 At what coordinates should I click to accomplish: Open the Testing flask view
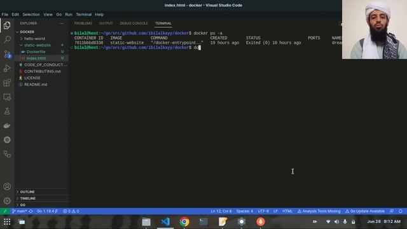click(x=7, y=111)
